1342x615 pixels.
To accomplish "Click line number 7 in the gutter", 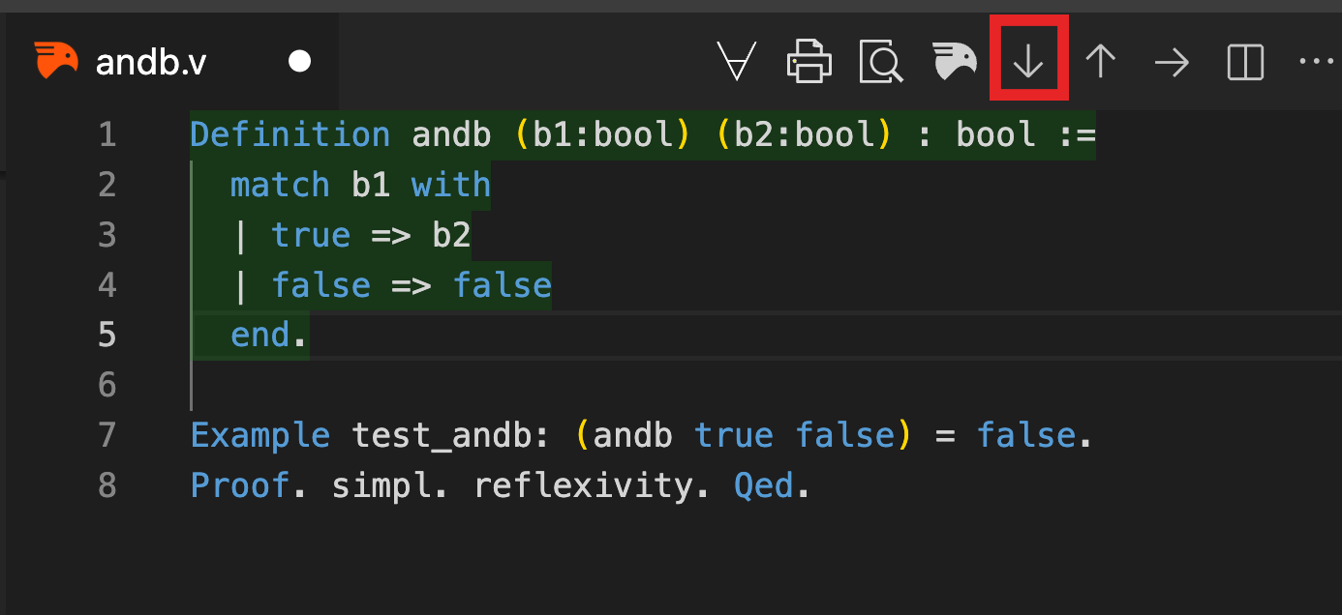I will [107, 435].
